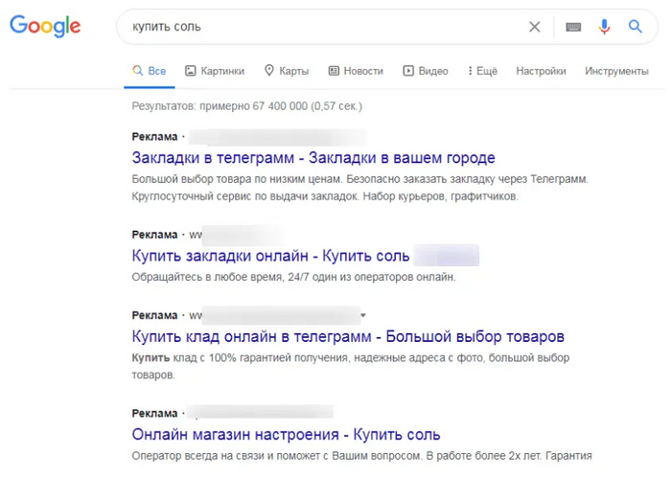
Task: Open the 'Карты' tab
Action: [x=287, y=71]
